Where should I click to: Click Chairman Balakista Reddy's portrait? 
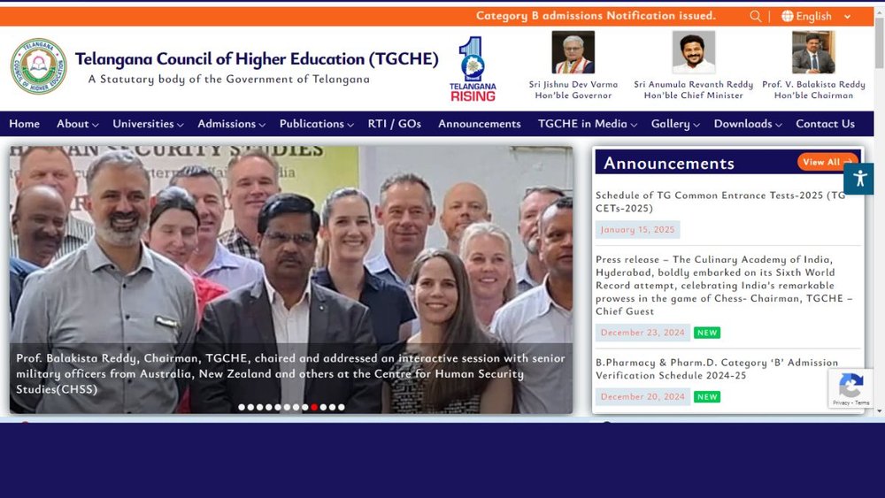coord(813,52)
